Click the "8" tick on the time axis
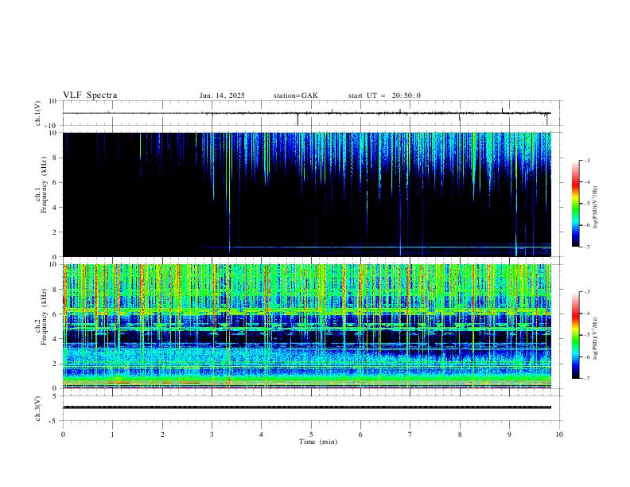This screenshot has width=630, height=487. 460,434
